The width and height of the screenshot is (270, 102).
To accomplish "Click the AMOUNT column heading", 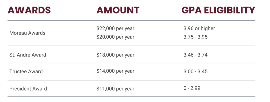I will coord(118,10).
